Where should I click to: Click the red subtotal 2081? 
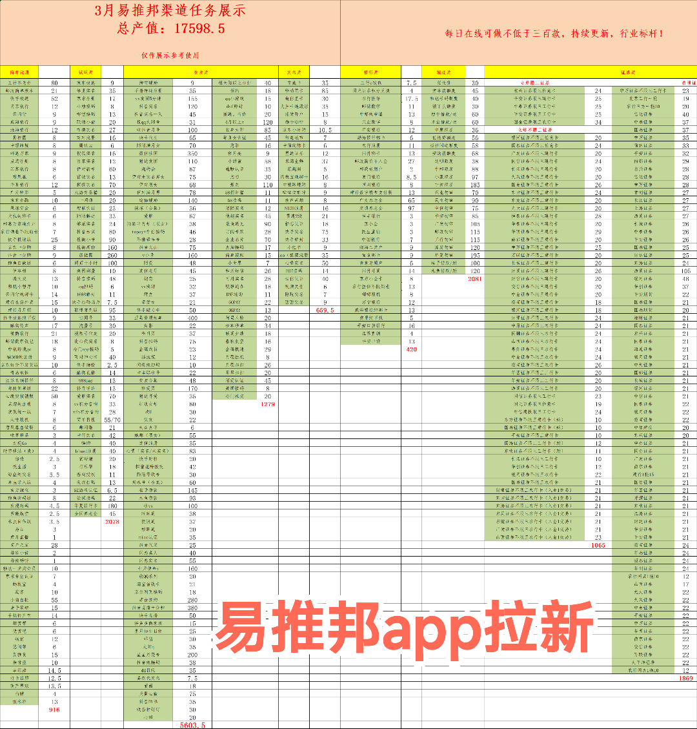pyautogui.click(x=475, y=279)
